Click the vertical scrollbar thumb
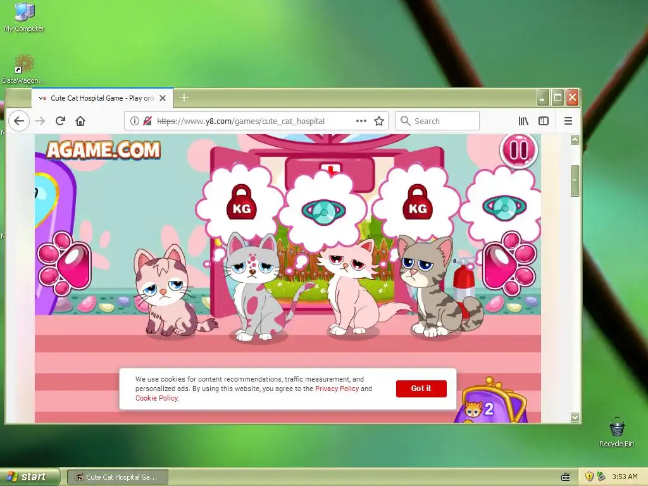The image size is (648, 486). click(x=575, y=180)
